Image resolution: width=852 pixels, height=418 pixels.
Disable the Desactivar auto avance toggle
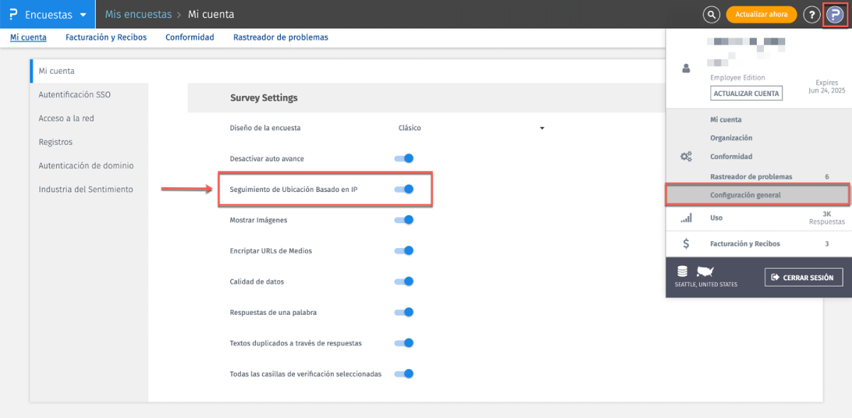404,159
